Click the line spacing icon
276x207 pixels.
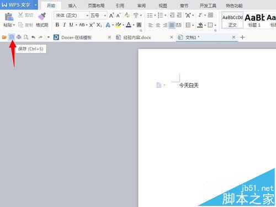click(x=188, y=25)
